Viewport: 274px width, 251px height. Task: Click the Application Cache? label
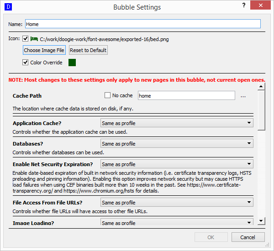(x=37, y=123)
